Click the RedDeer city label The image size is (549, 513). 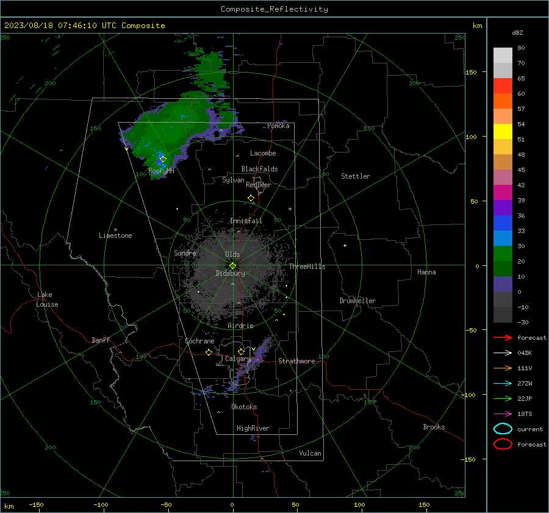(259, 185)
